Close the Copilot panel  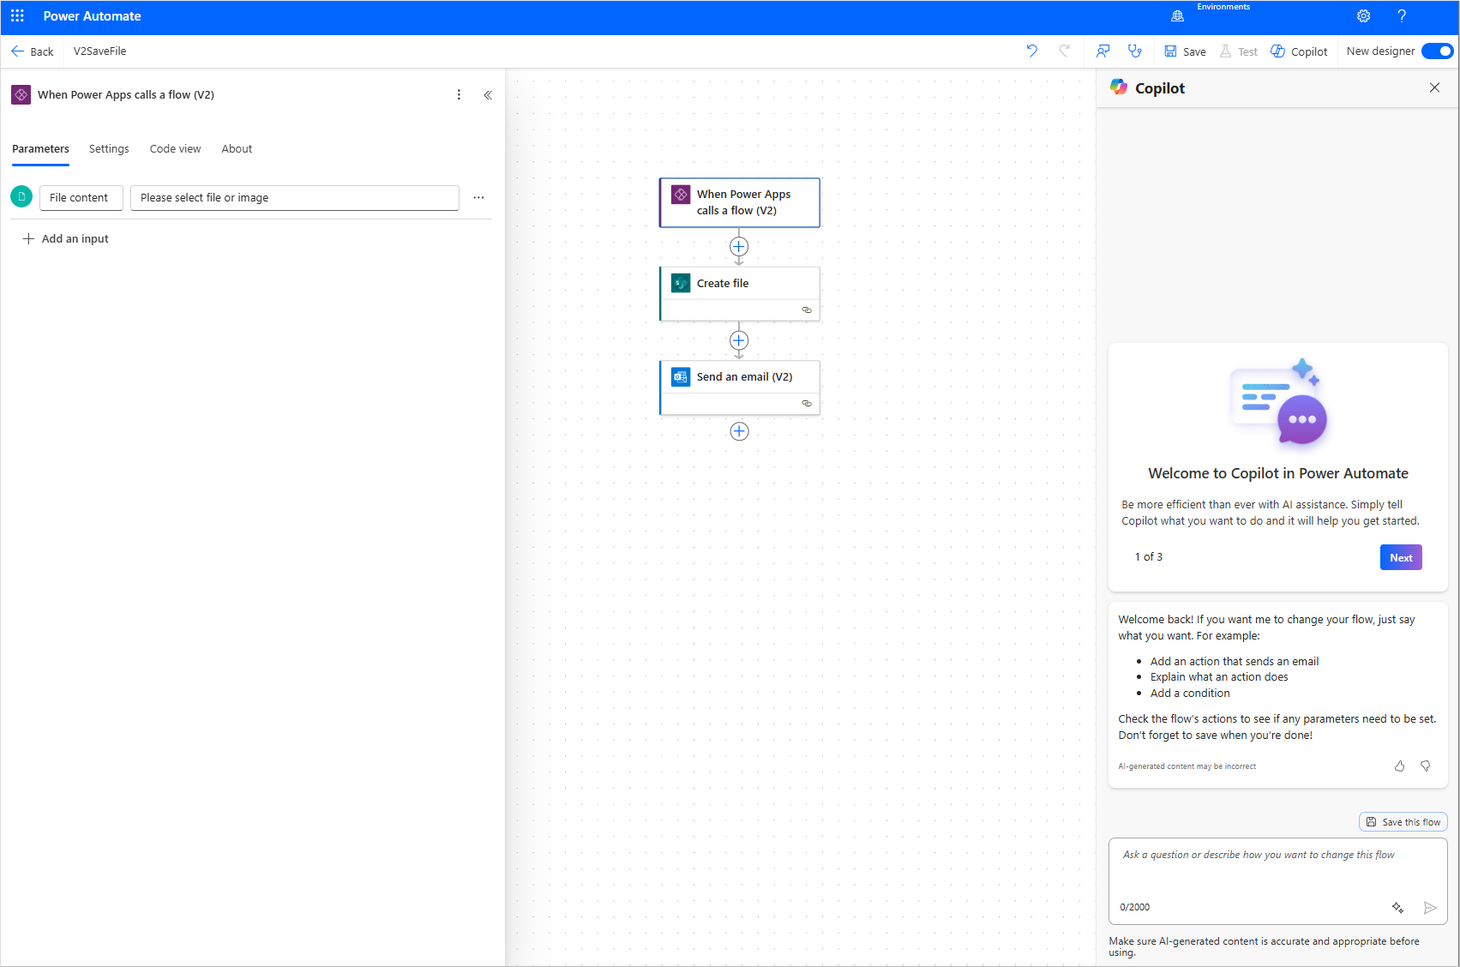pos(1434,88)
